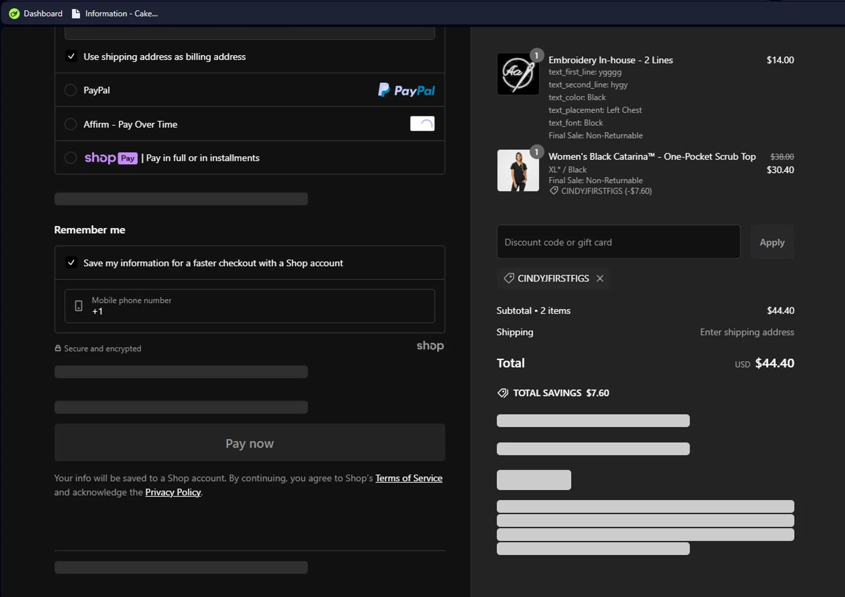Choose the Shop Pay installments radio button
The width and height of the screenshot is (845, 597).
70,158
